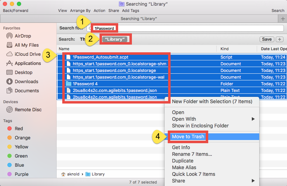
Task: Open a new Finder tab with plus
Action: 283,19
